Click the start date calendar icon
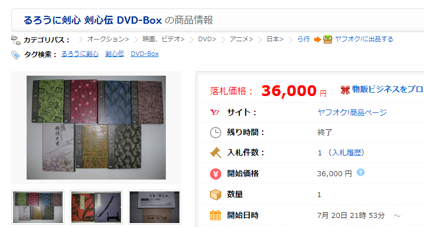The width and height of the screenshot is (424, 227). pos(216,215)
